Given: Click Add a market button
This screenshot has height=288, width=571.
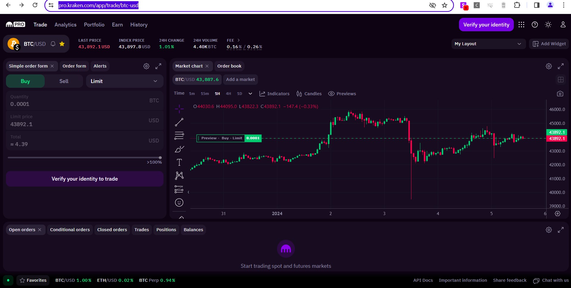Looking at the screenshot, I should coord(240,79).
